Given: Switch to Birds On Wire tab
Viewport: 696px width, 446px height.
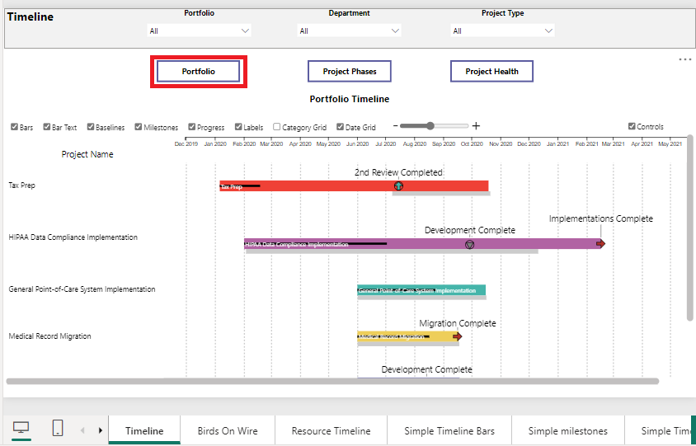Looking at the screenshot, I should (x=228, y=430).
